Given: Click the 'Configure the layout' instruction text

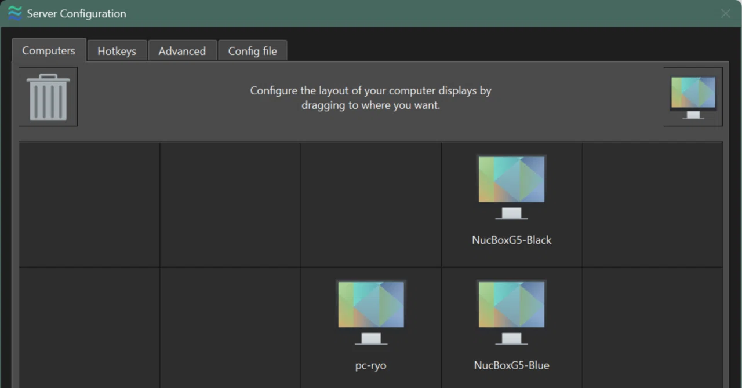Looking at the screenshot, I should coord(371,98).
